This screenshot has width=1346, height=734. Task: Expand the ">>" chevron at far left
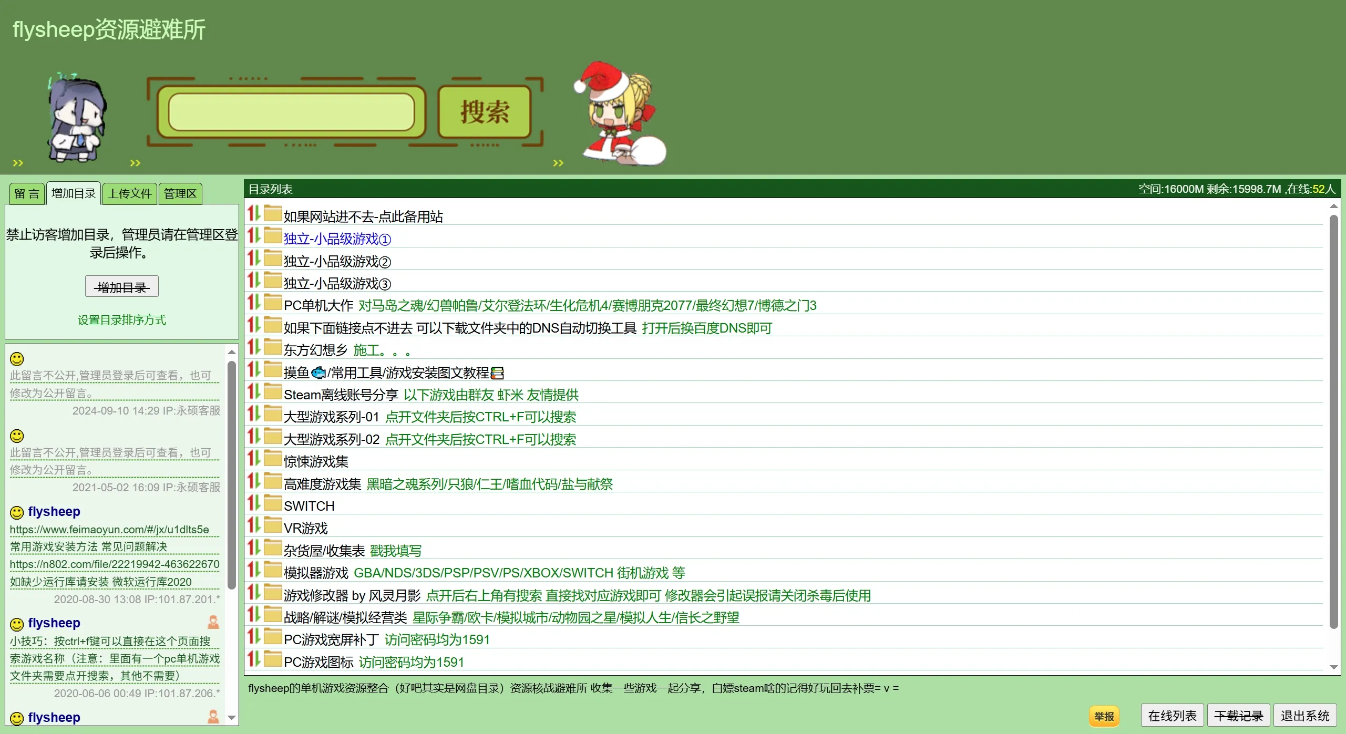(x=17, y=163)
